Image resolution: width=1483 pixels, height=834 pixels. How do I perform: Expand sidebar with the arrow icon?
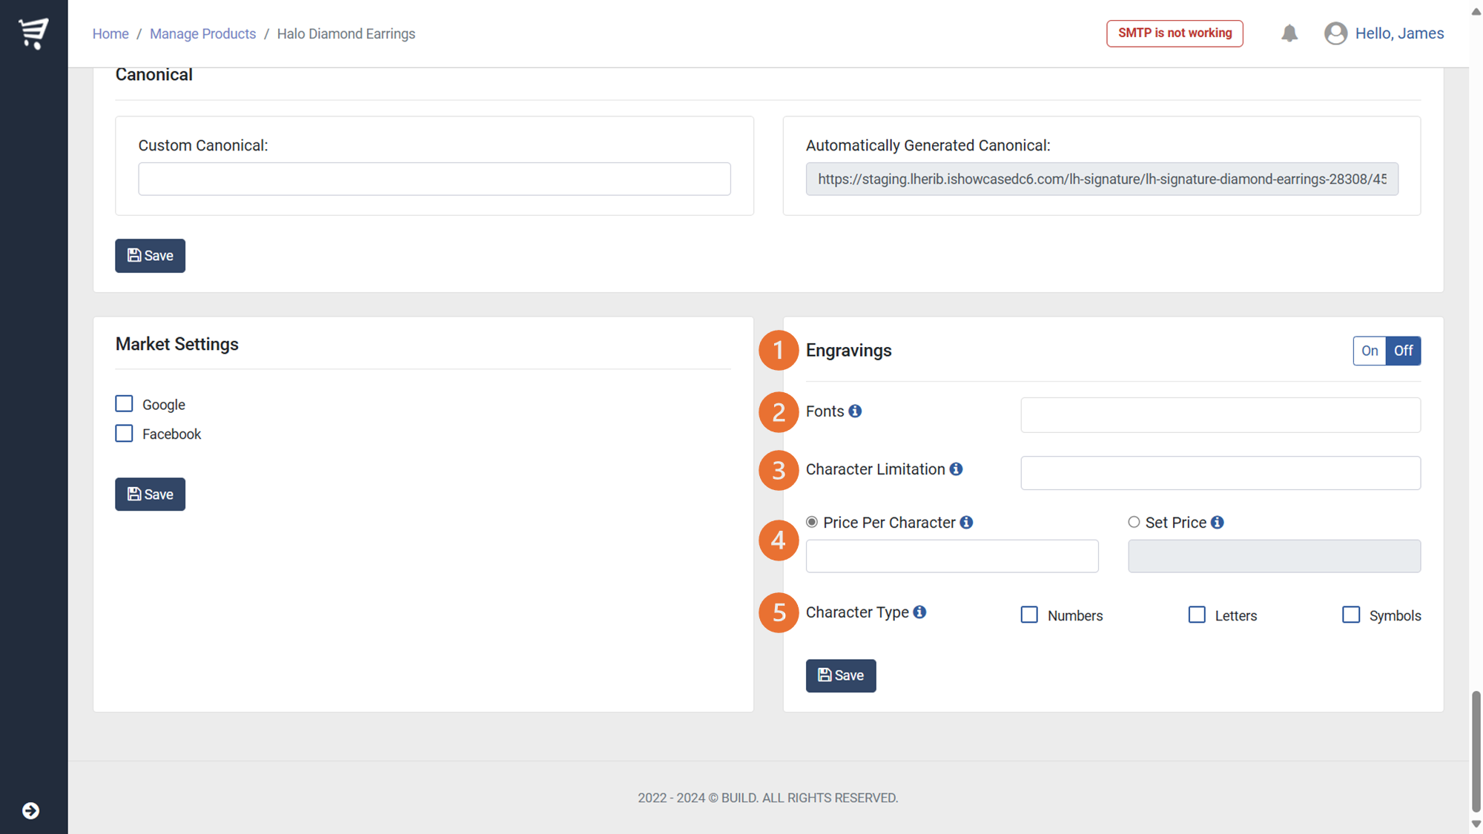pos(30,810)
